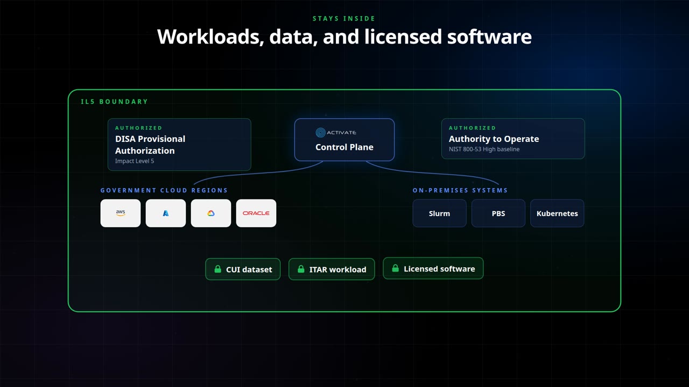Select the Slurm system box

tap(439, 213)
